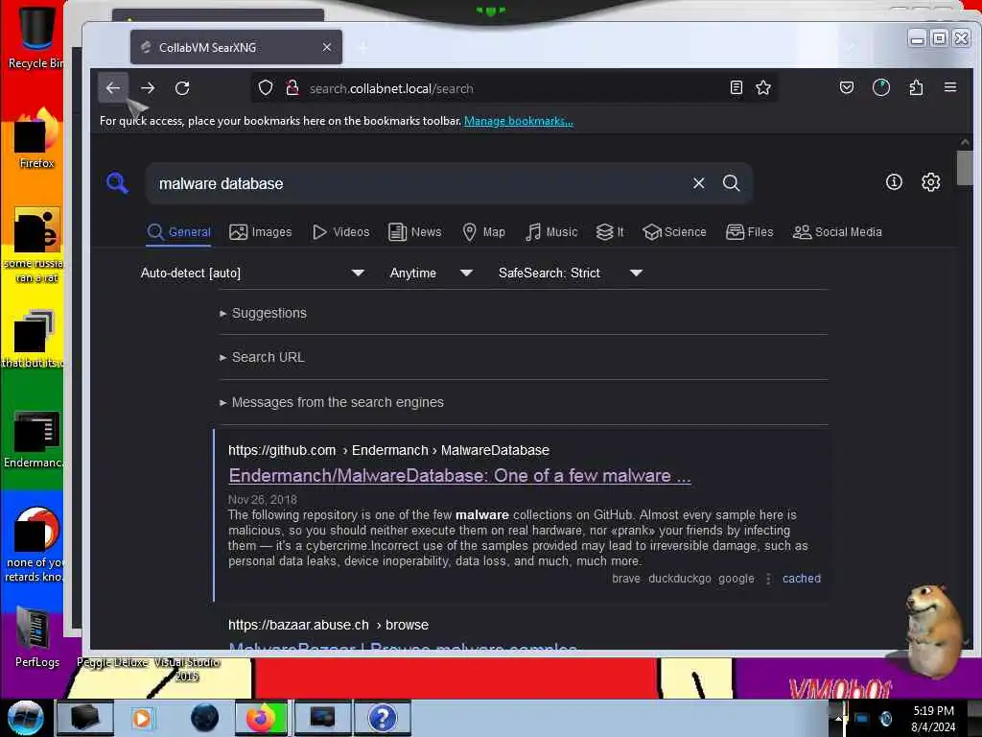This screenshot has height=737, width=982.
Task: Open a new browser tab with plus
Action: 362,47
